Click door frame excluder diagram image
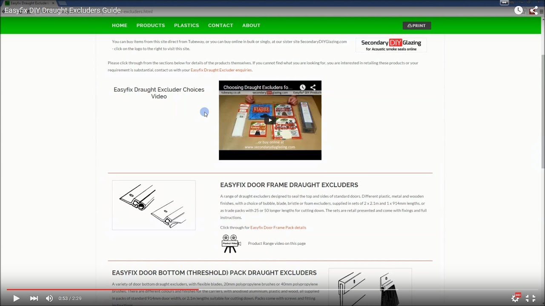545x306 pixels. coord(154,205)
